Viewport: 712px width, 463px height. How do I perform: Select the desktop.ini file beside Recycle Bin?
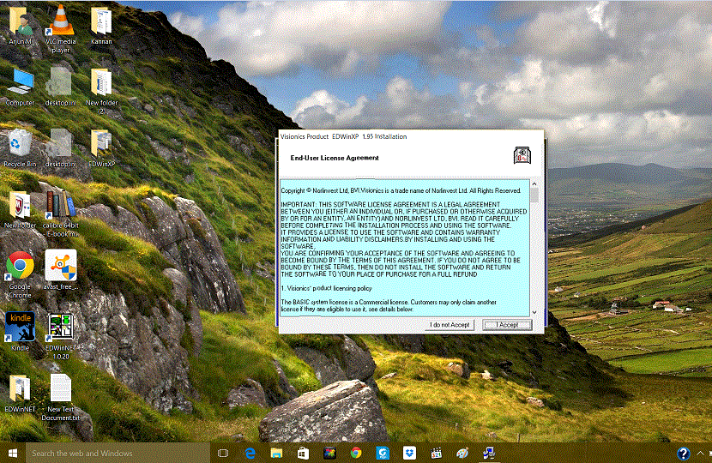pos(60,148)
